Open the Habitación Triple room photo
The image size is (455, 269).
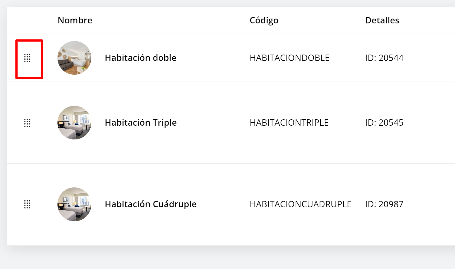tap(74, 122)
